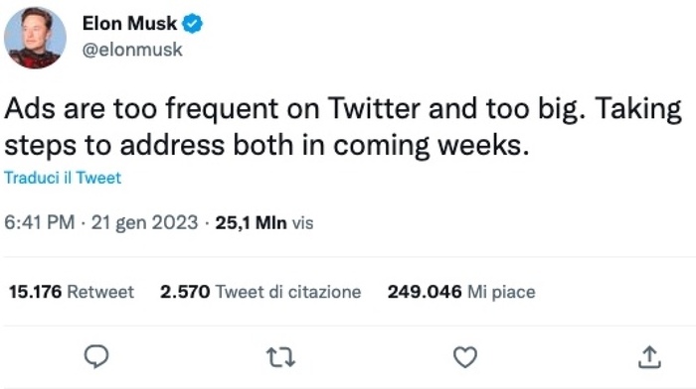View the 25,1 Mln views count

pyautogui.click(x=264, y=223)
